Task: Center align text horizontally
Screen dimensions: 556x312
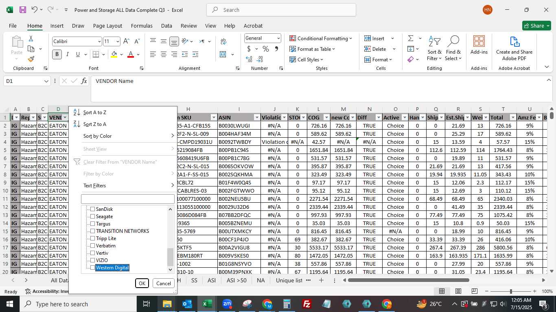Action: pyautogui.click(x=164, y=54)
